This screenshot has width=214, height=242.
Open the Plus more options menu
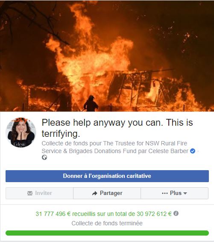click(x=175, y=193)
